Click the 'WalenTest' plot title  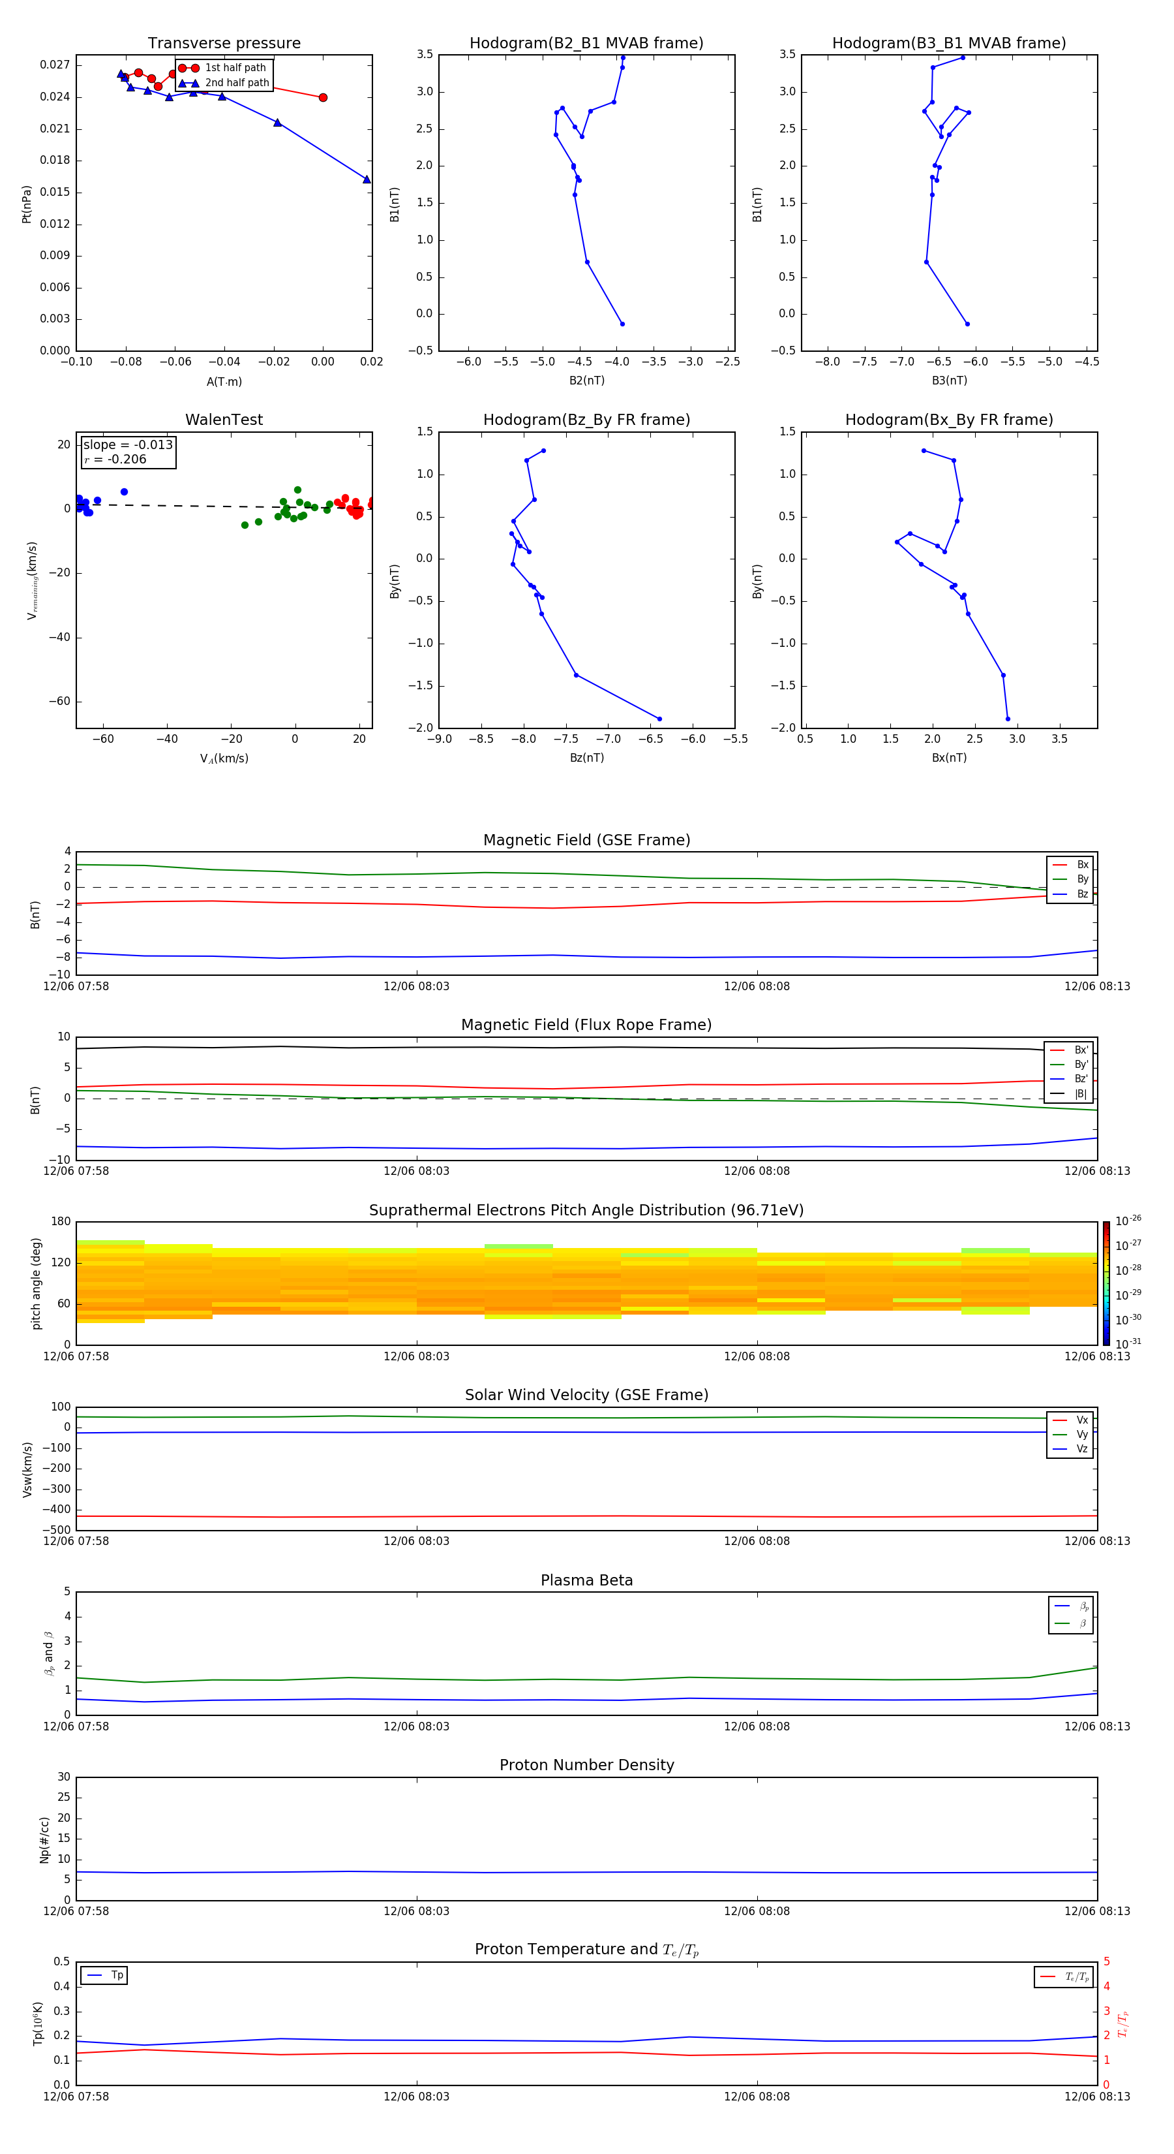[x=224, y=420]
